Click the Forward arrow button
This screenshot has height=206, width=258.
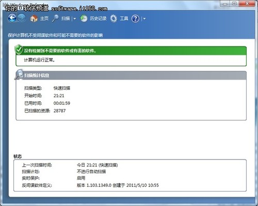(22, 18)
